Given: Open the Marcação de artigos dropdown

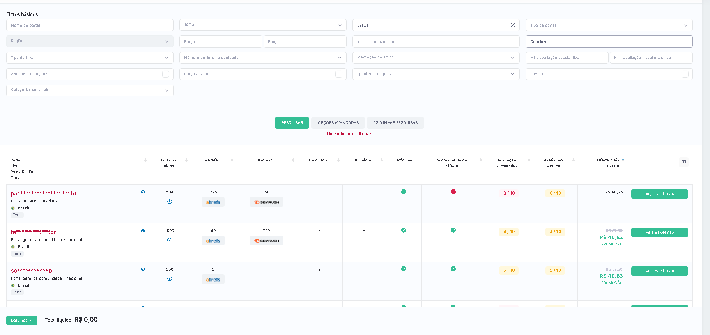Looking at the screenshot, I should pos(436,58).
